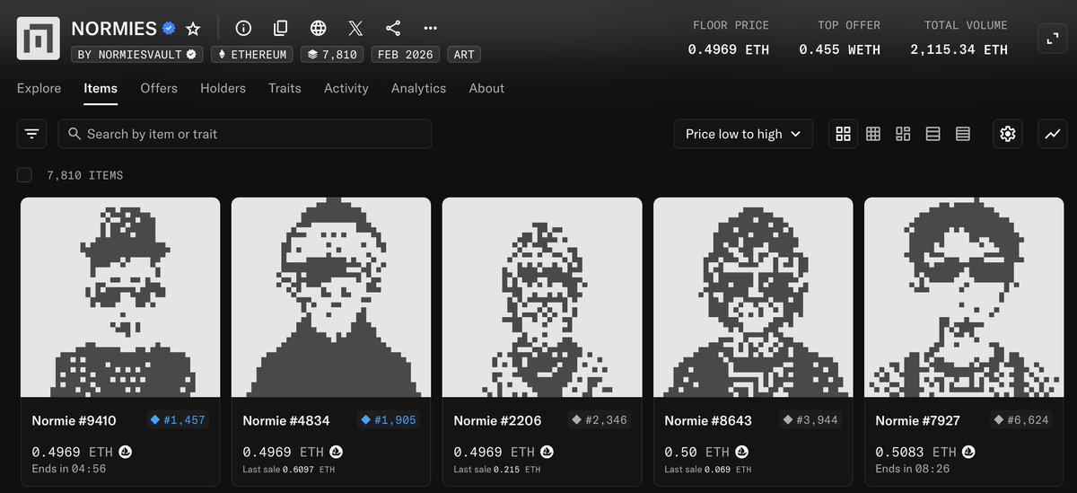1077x493 pixels.
Task: Click the Normie #7927 title
Action: pyautogui.click(x=917, y=420)
